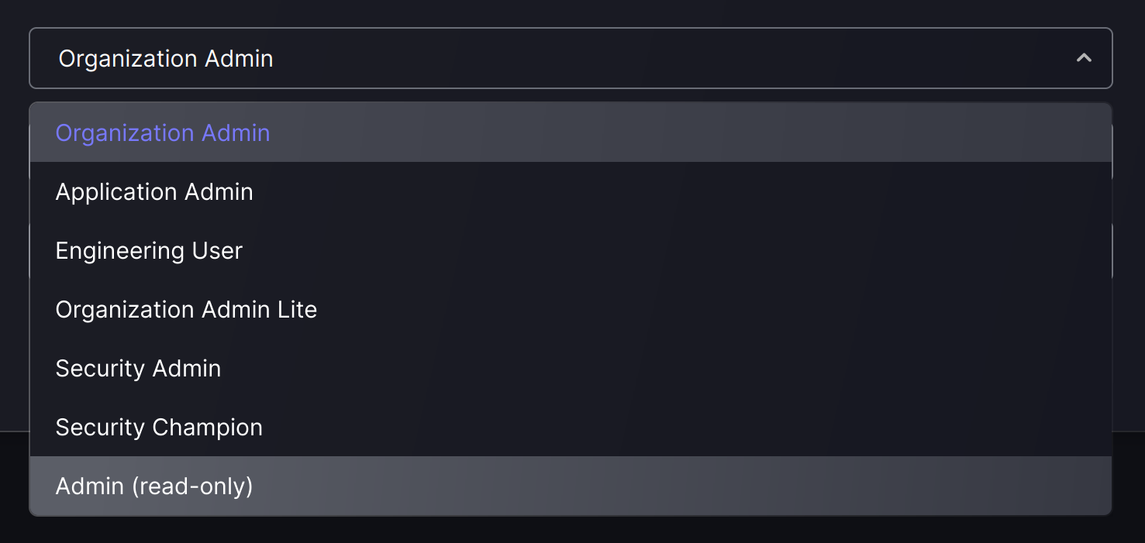
Task: Choose the Lite variant of Organization Admin
Action: point(571,309)
